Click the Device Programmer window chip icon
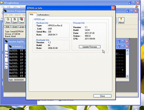Image resolution: width=144 pixels, height=110 pixels. click(x=5, y=11)
